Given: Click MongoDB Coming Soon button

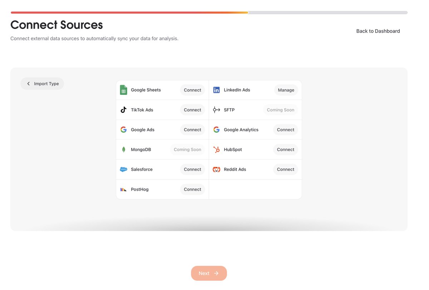Looking at the screenshot, I should click(187, 149).
